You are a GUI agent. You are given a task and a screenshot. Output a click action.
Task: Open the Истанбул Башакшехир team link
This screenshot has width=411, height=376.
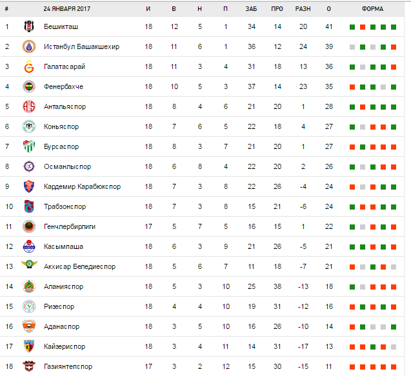coord(81,47)
